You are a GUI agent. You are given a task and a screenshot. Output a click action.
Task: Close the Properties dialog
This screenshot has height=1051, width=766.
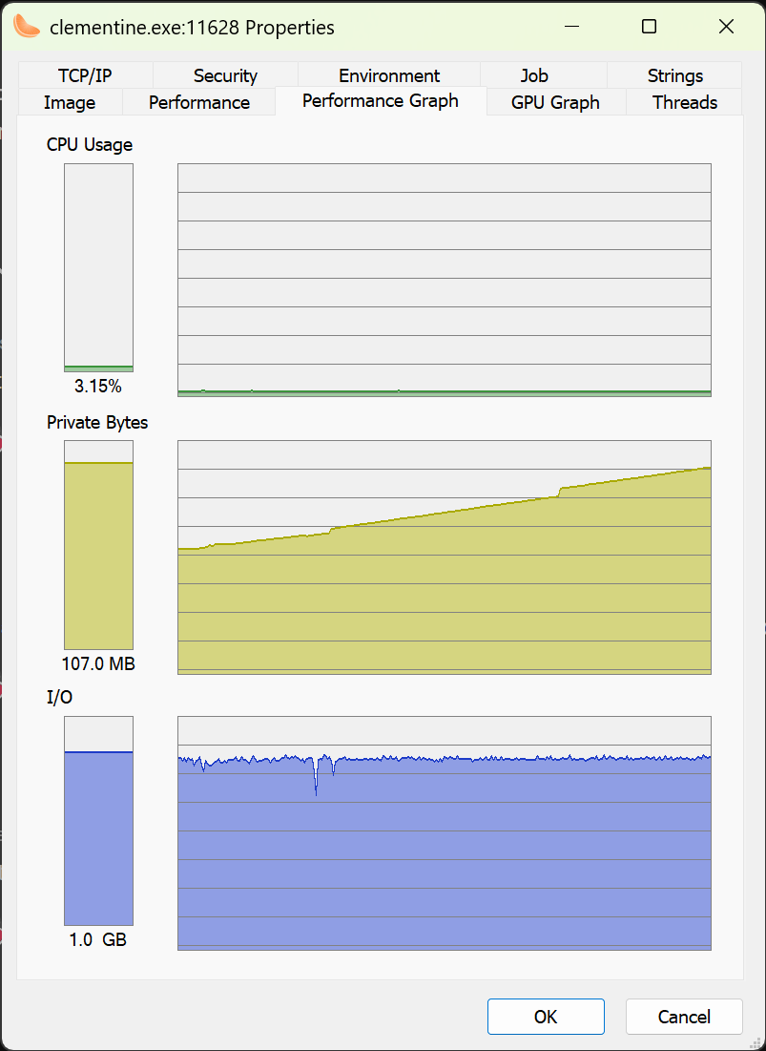click(726, 27)
